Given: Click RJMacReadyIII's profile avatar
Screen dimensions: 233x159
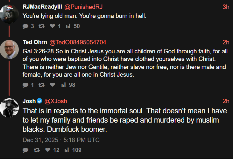Looking at the screenshot, I should tap(9, 14).
